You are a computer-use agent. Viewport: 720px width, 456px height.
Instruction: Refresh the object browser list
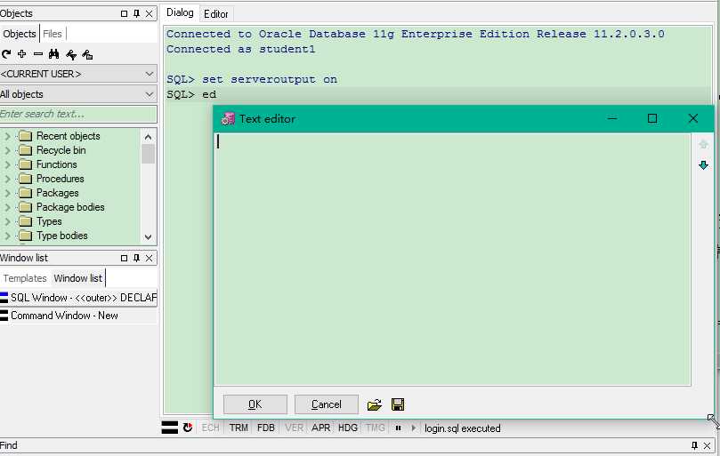[x=6, y=54]
